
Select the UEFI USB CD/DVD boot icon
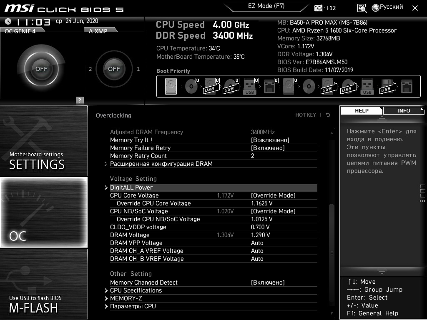231,87
